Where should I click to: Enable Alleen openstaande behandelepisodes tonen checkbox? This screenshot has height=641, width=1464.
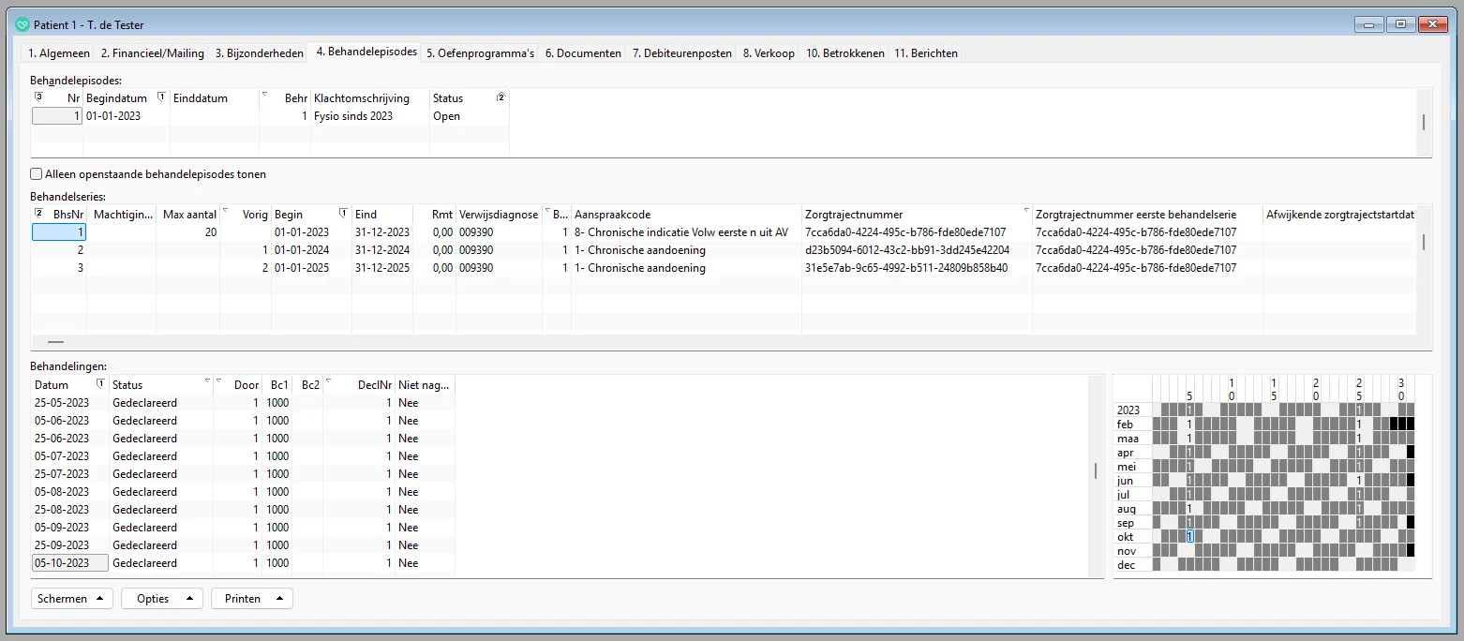[x=37, y=173]
